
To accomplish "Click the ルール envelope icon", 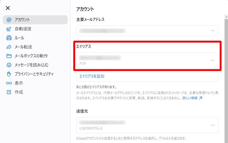I will point(9,38).
